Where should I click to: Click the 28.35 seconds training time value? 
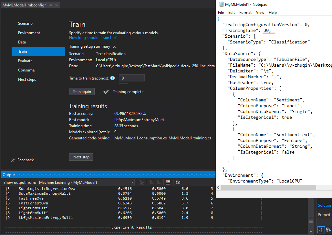coord(126,126)
